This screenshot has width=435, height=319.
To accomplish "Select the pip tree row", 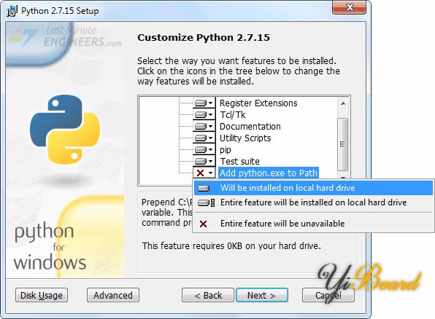I will [x=226, y=150].
